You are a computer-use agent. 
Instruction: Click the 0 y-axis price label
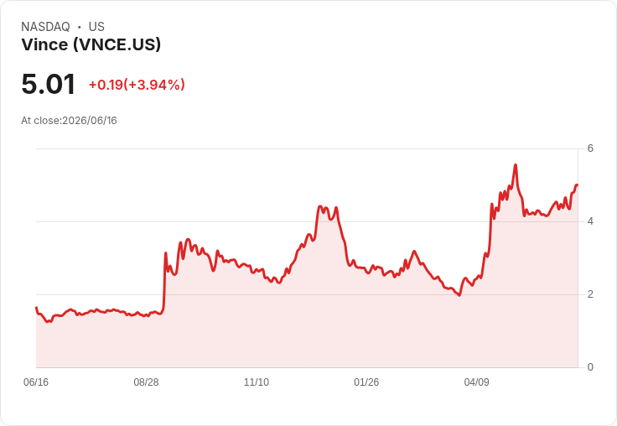590,367
